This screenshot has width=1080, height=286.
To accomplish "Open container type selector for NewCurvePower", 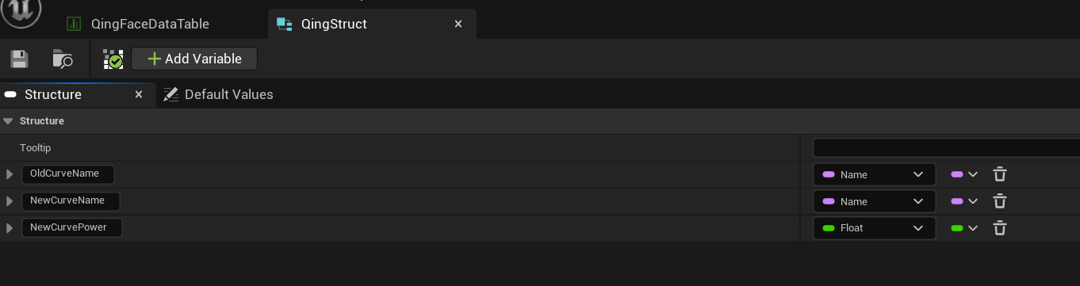I will pos(964,228).
